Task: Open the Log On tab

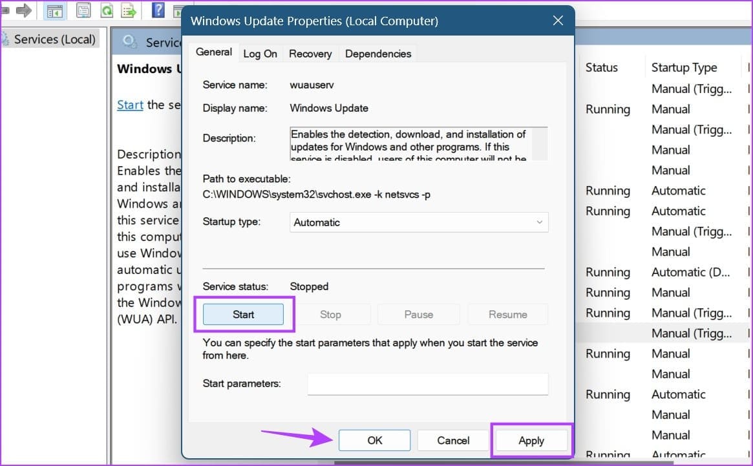Action: pyautogui.click(x=260, y=54)
